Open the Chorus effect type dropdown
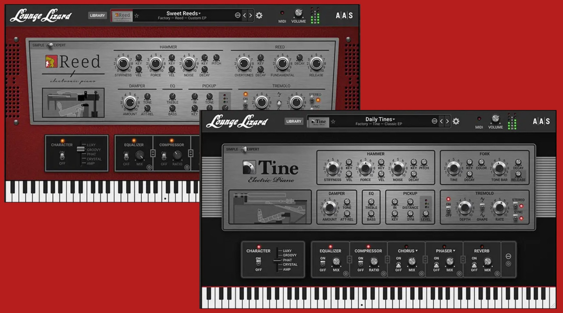This screenshot has width=563, height=313. (408, 251)
